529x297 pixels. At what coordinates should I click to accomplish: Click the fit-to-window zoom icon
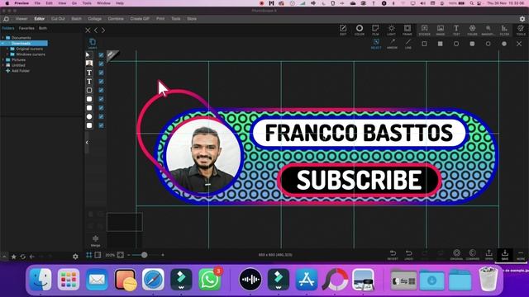point(121,255)
